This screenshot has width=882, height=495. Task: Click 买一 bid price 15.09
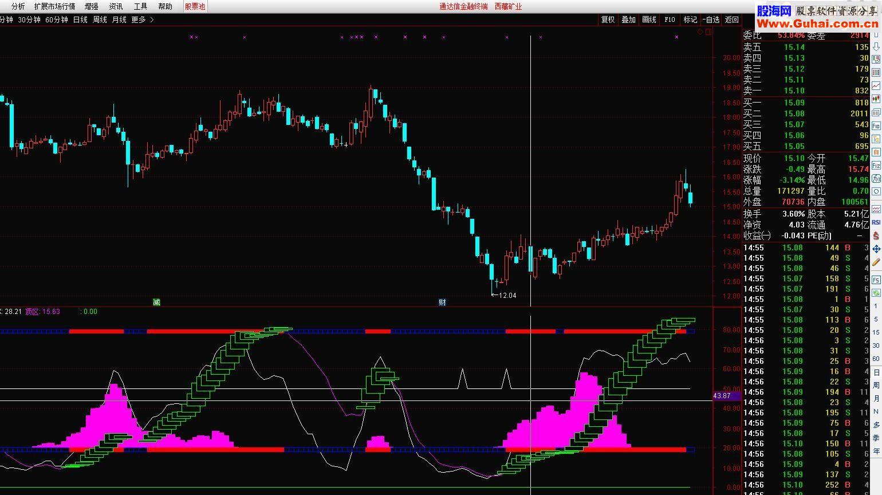pyautogui.click(x=794, y=103)
